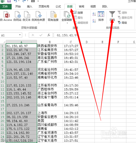The width and height of the screenshot is (136, 143).
Task: Select column B header
Action: coord(50,42)
